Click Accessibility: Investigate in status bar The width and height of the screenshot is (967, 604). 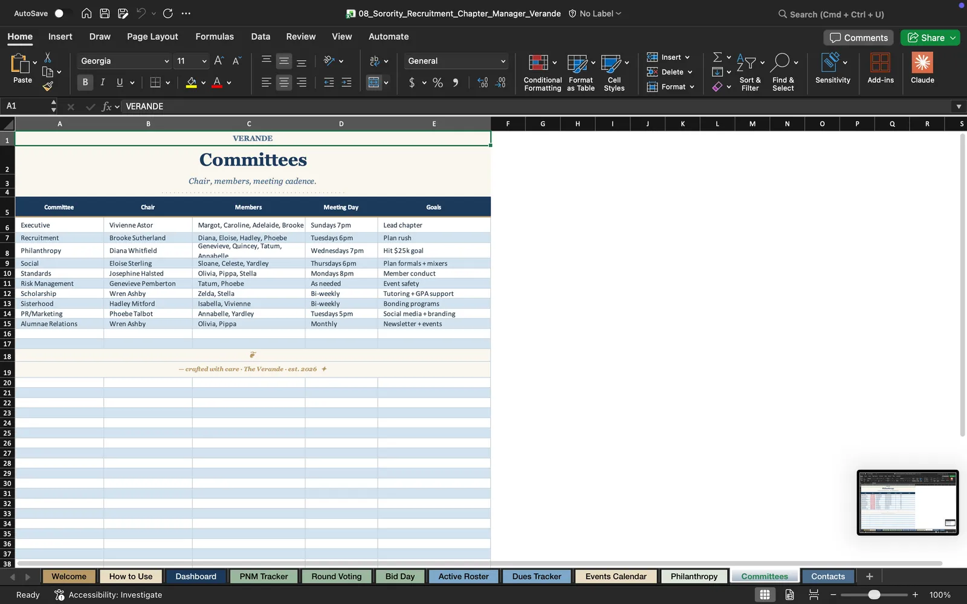pos(108,594)
